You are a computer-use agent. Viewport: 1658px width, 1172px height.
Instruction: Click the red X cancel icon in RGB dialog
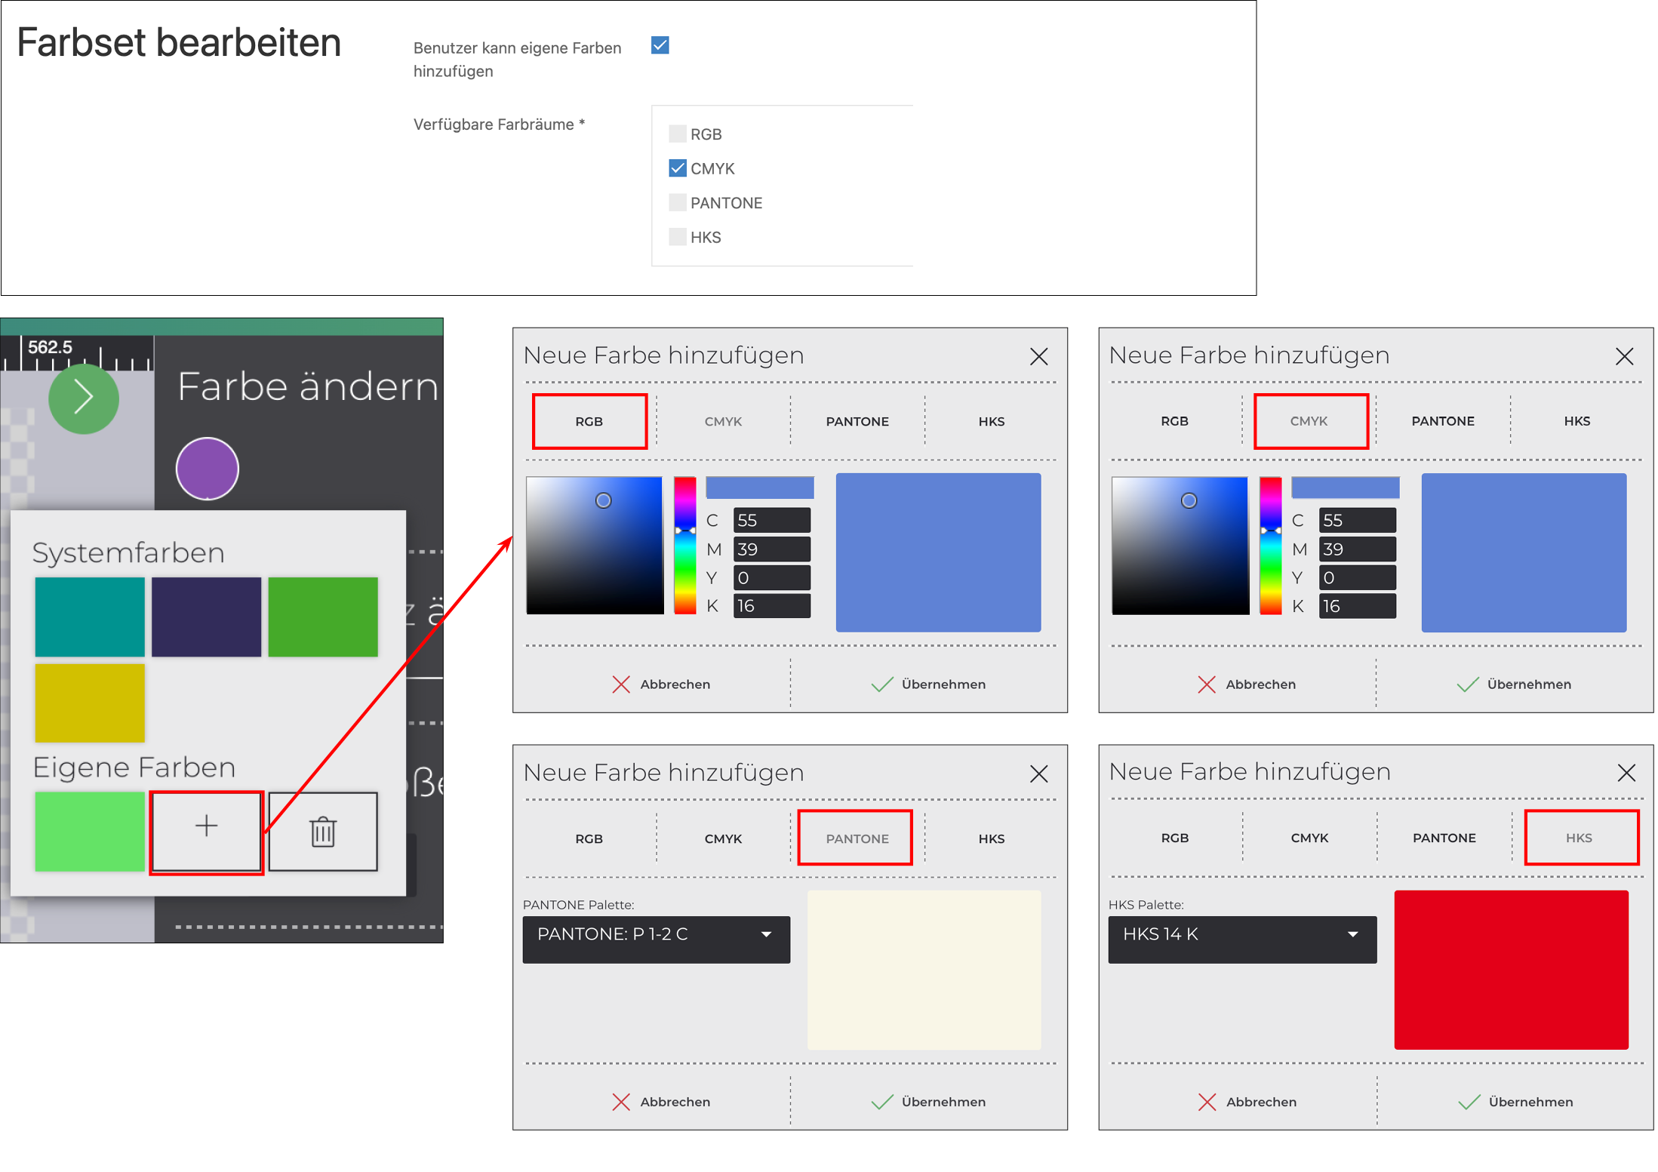(620, 684)
